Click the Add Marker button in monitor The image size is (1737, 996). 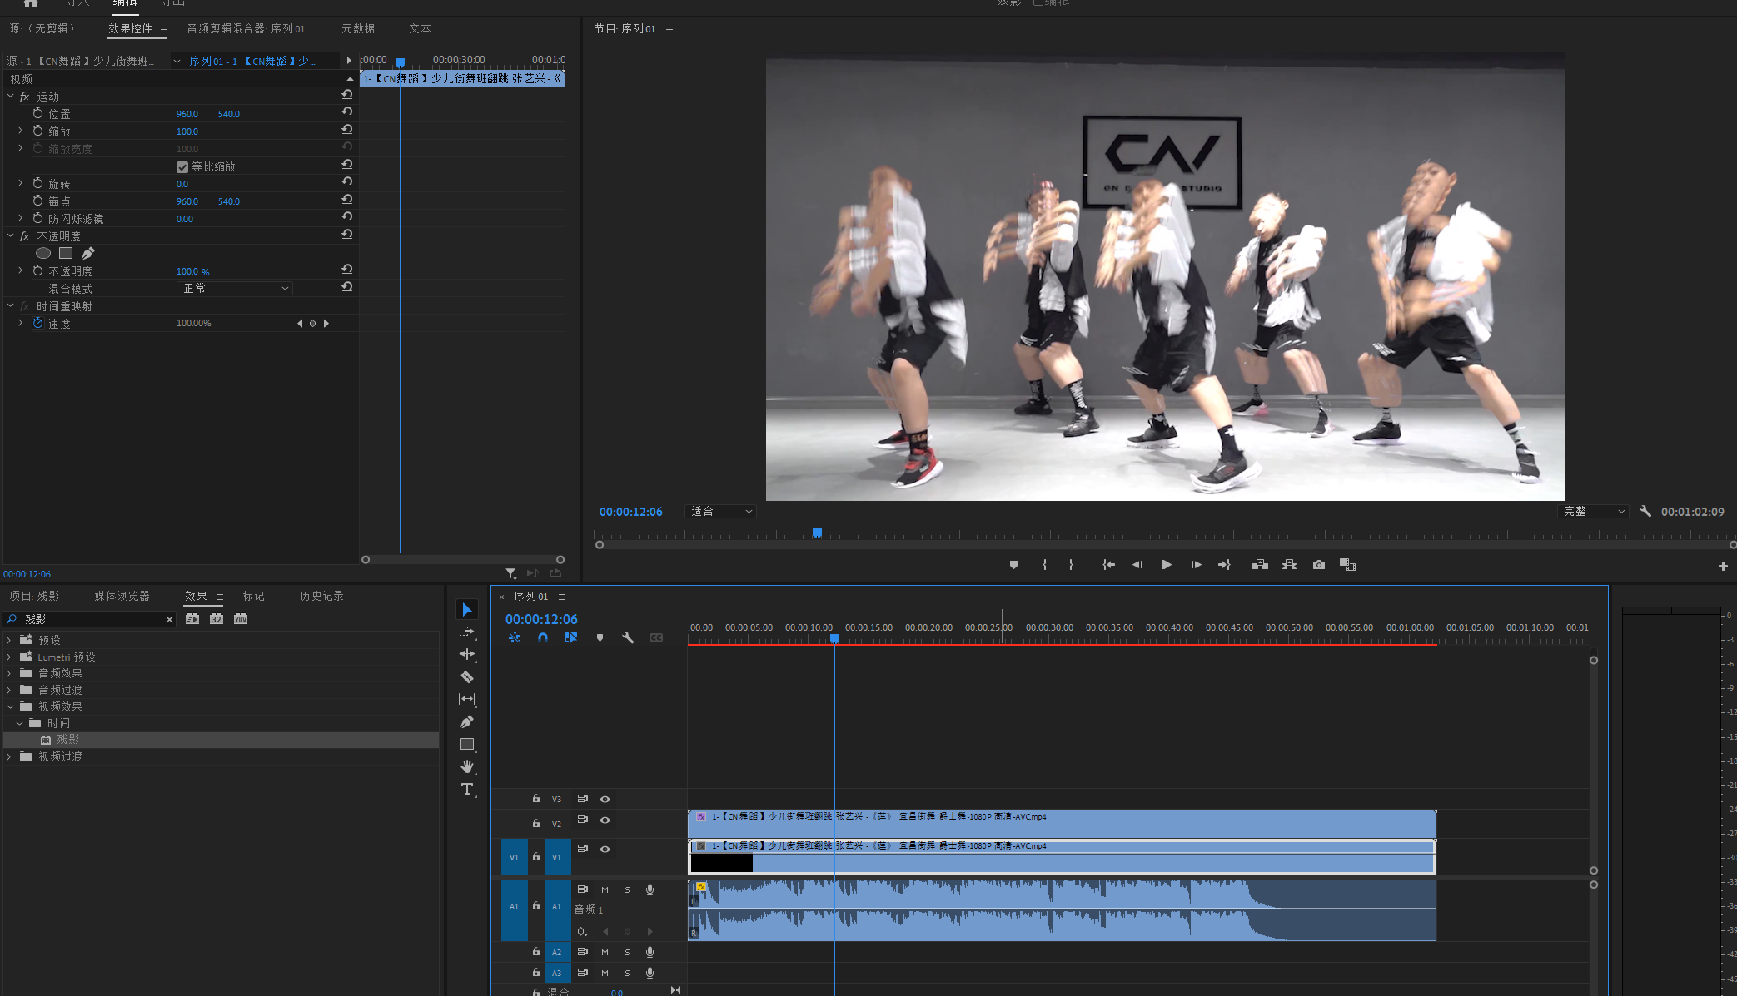pyautogui.click(x=1013, y=565)
